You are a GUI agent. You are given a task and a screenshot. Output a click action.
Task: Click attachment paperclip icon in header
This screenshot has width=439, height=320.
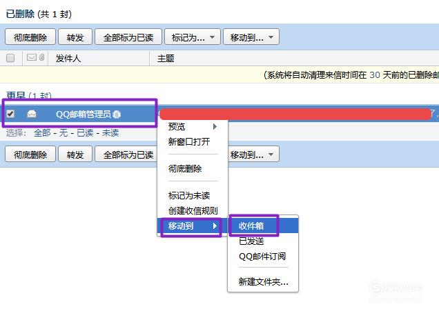[x=41, y=57]
